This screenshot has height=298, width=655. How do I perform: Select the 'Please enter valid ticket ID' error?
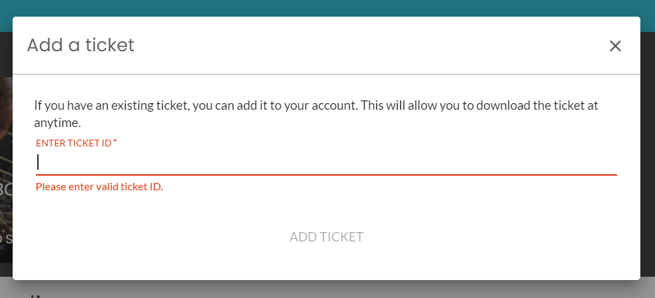100,187
